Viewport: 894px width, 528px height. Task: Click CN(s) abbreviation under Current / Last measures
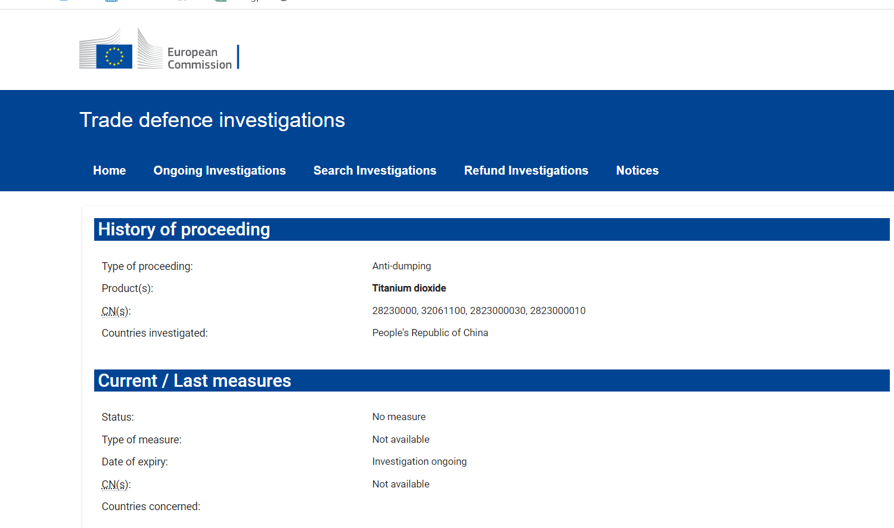point(116,484)
